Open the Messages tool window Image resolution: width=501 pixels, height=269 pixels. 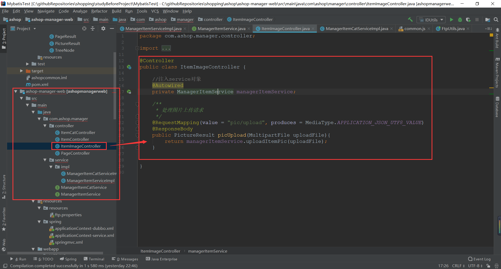click(125, 259)
